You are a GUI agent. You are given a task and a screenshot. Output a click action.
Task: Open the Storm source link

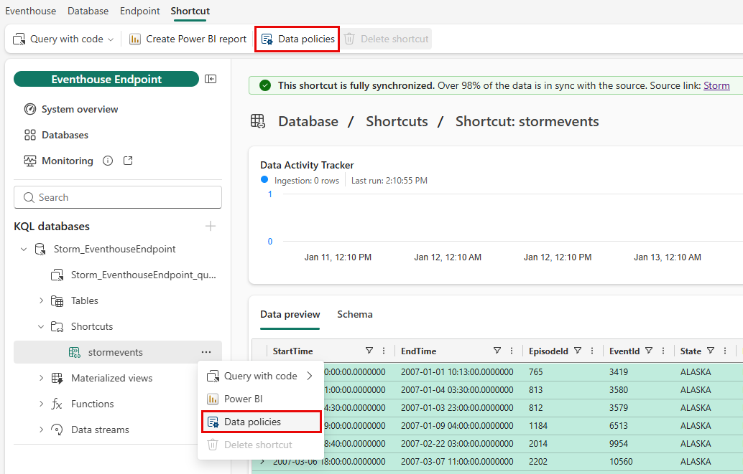coord(716,85)
